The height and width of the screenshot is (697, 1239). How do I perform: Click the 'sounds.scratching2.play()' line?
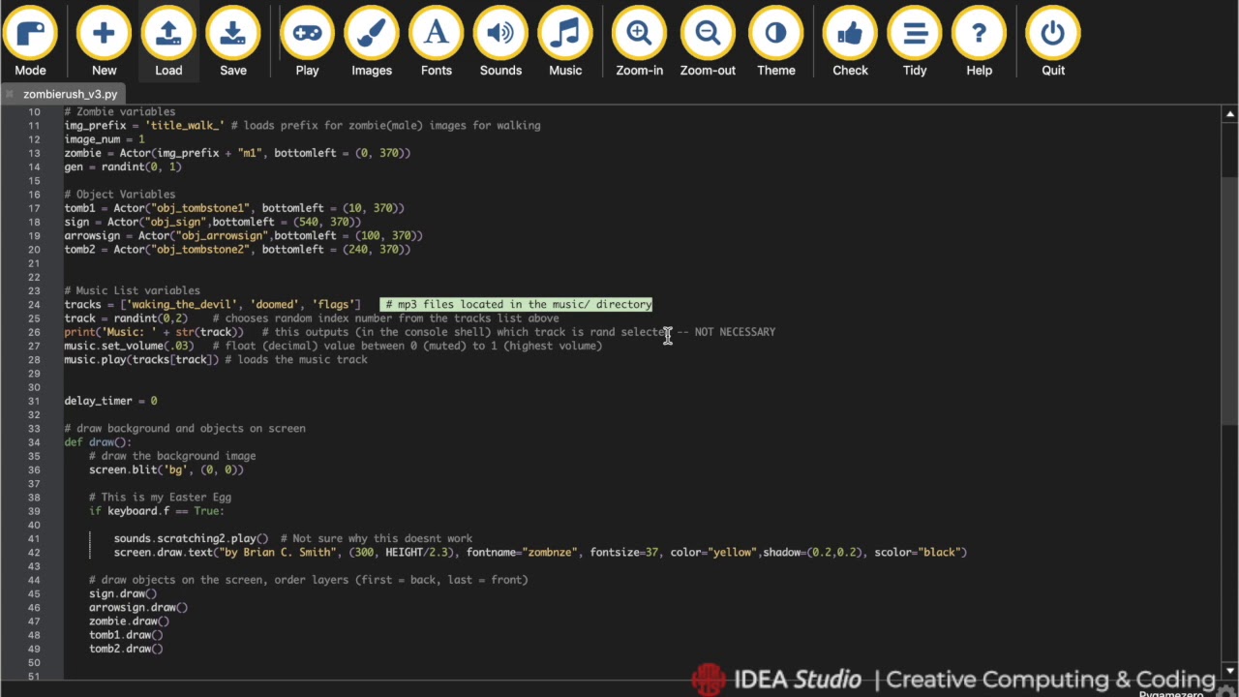(191, 538)
